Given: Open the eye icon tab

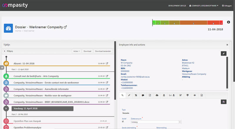Looking at the screenshot, I should point(194,95).
